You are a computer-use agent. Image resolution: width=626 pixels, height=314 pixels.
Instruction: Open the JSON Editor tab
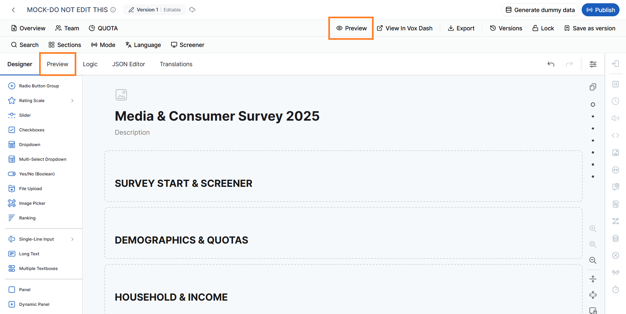click(x=128, y=64)
